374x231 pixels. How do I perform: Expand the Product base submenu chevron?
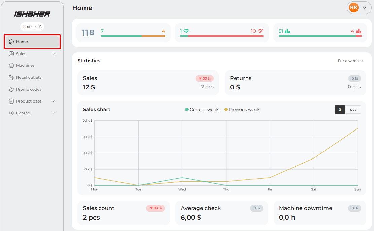(x=54, y=102)
